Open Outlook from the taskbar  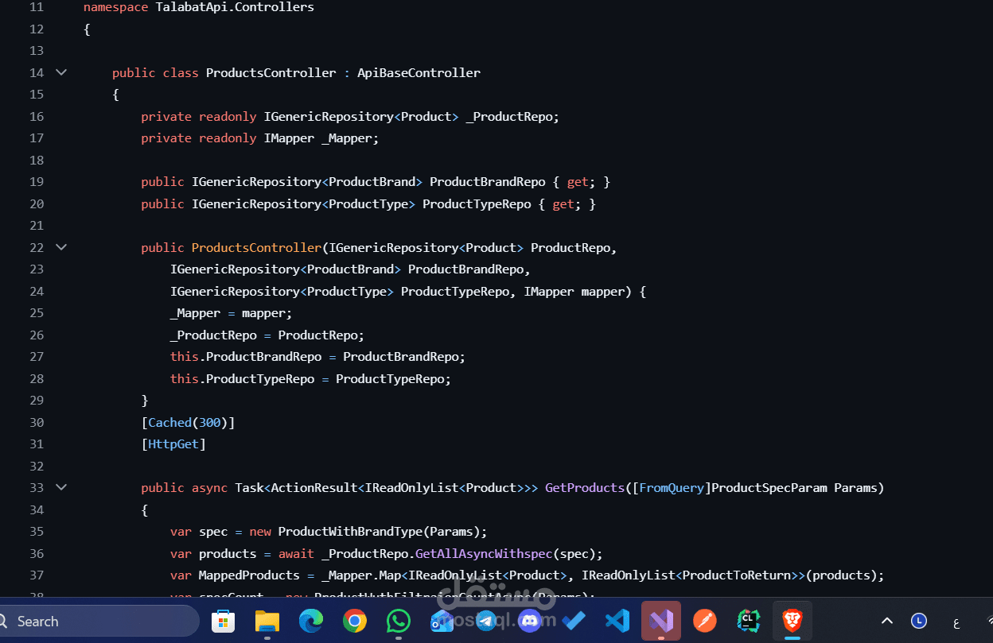pyautogui.click(x=442, y=621)
